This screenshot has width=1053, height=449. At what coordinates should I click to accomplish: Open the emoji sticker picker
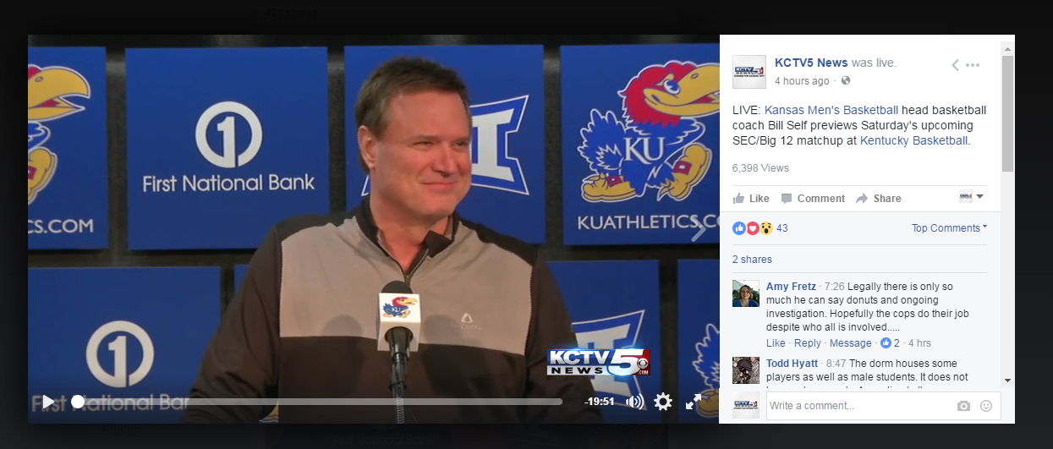985,406
